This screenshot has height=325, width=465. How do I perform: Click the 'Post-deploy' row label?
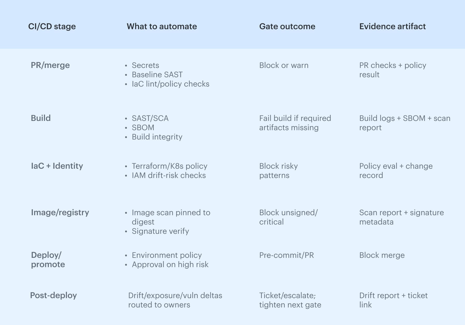(53, 295)
